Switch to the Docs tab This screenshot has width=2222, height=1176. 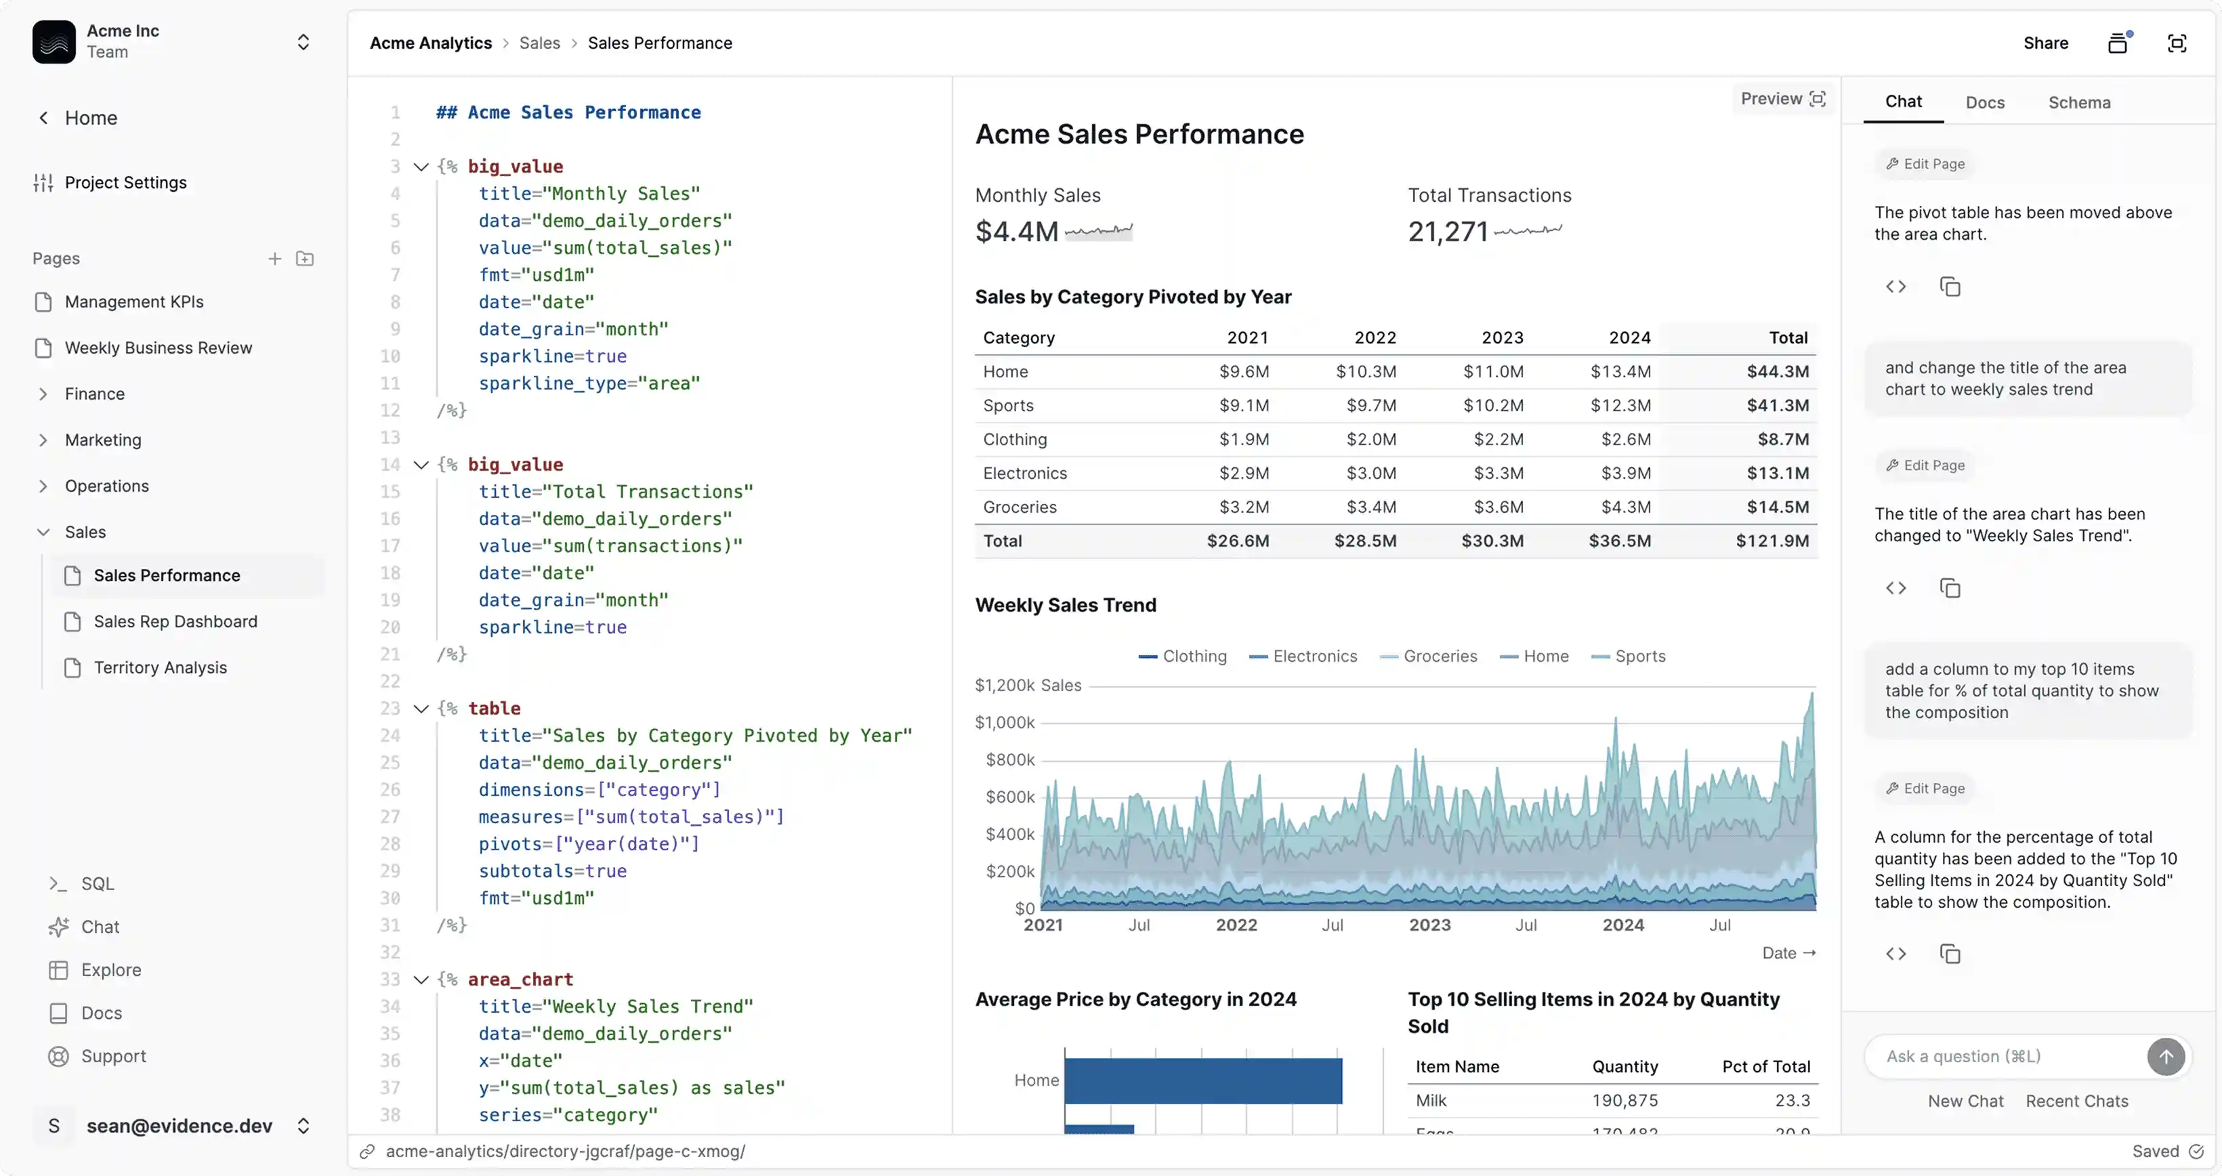click(x=1986, y=102)
